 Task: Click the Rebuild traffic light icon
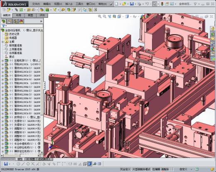click(162, 4)
